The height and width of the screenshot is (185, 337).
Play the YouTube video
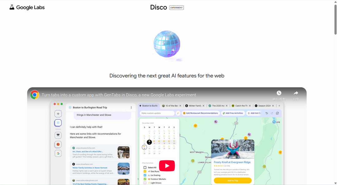tap(167, 166)
